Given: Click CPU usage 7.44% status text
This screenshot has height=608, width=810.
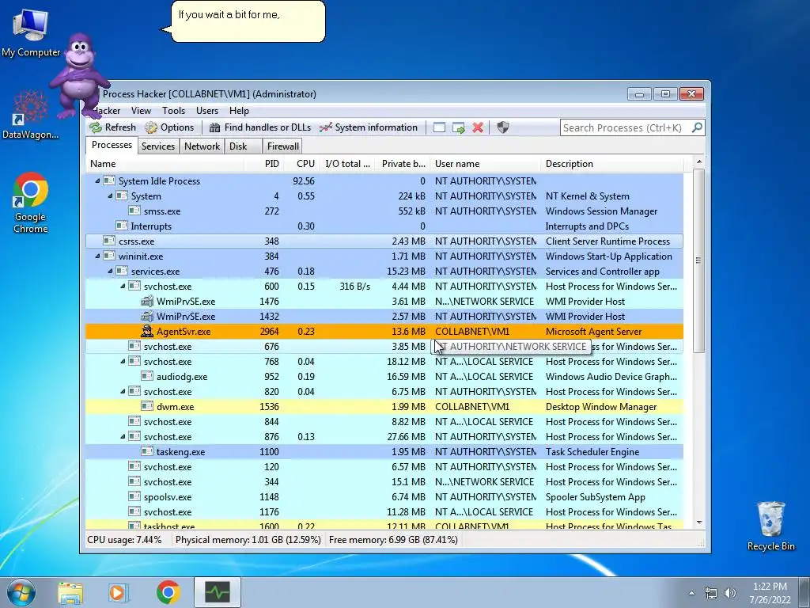Looking at the screenshot, I should click(x=124, y=540).
